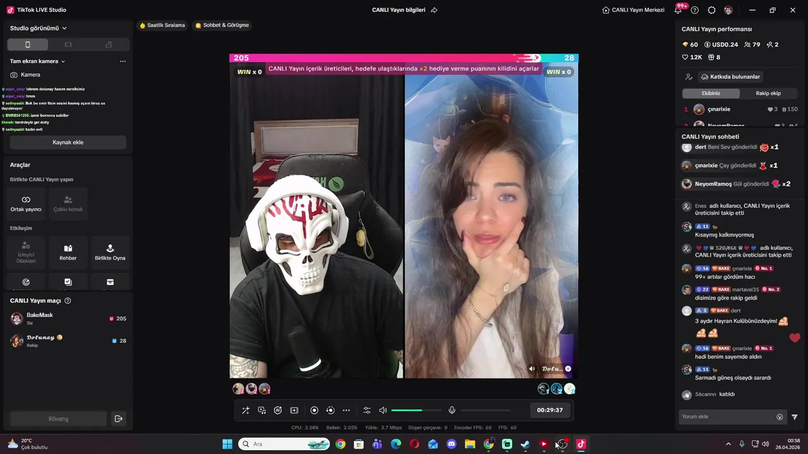
Task: Open Rehber tool
Action: (x=68, y=252)
